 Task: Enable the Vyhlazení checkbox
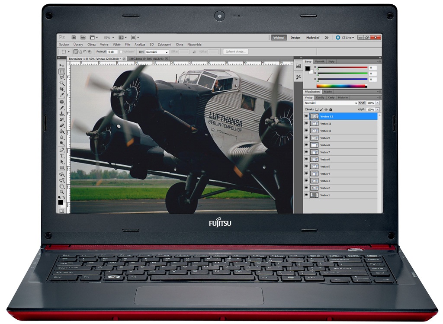click(x=121, y=52)
